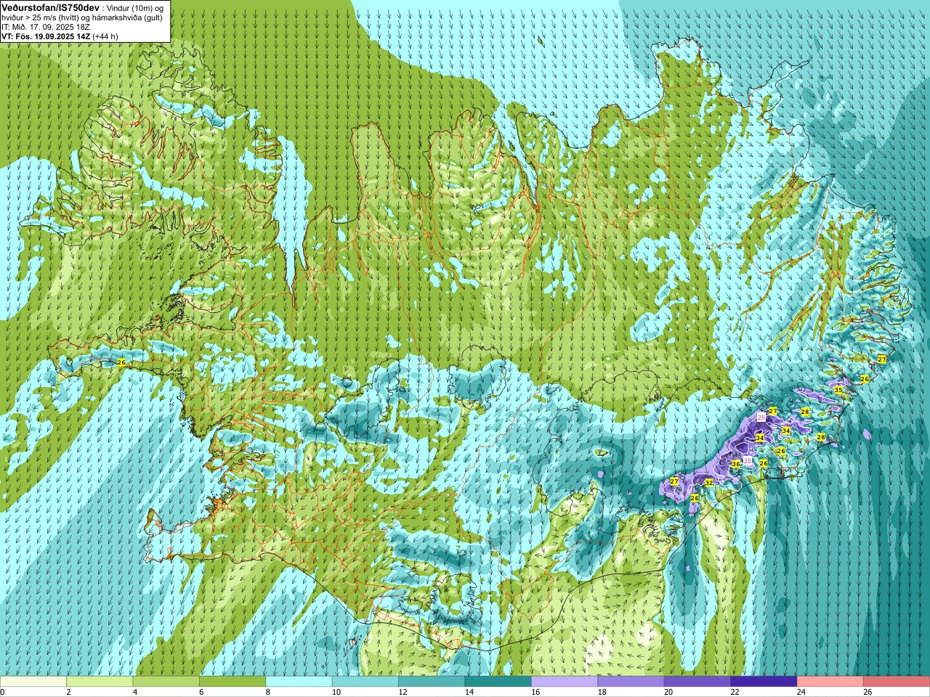The image size is (930, 697).
Task: Pick the dark teal 14–16 m/s legend swatch
Action: click(x=498, y=682)
